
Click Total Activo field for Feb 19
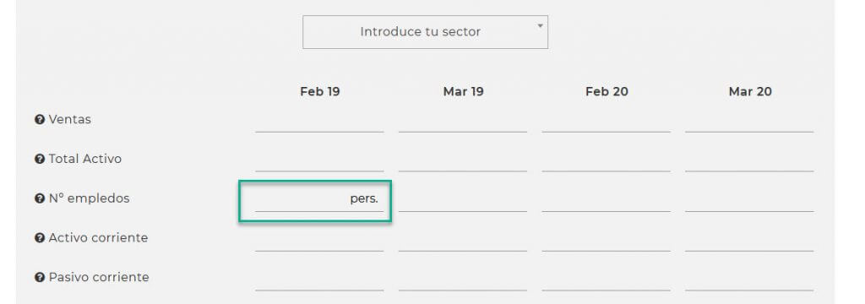coord(319,160)
